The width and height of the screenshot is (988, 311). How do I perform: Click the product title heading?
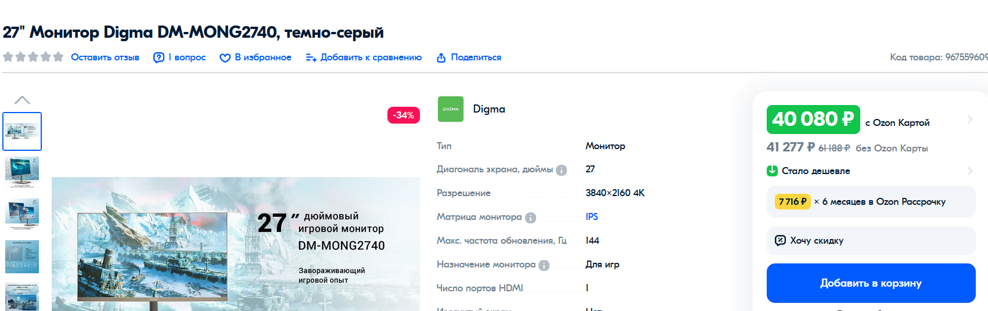[x=193, y=32]
